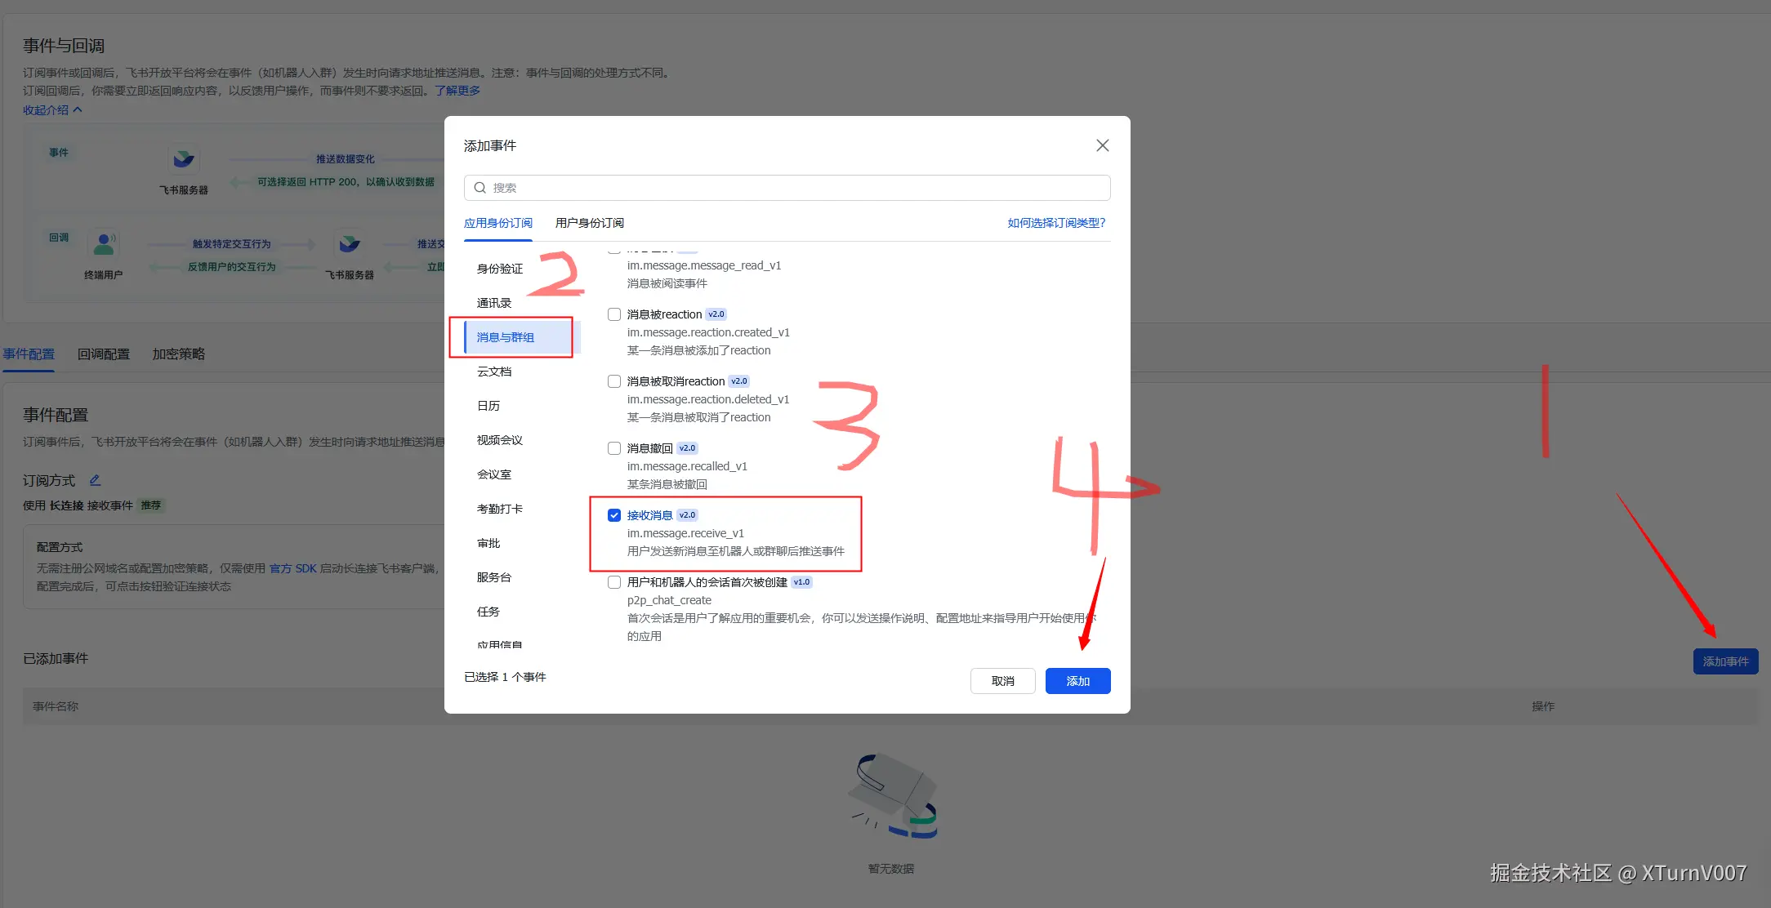Click the search magnifier icon in the dialog

(480, 188)
